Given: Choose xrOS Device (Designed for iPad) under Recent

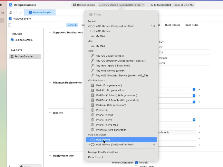Looking at the screenshot, I should 121,26.
